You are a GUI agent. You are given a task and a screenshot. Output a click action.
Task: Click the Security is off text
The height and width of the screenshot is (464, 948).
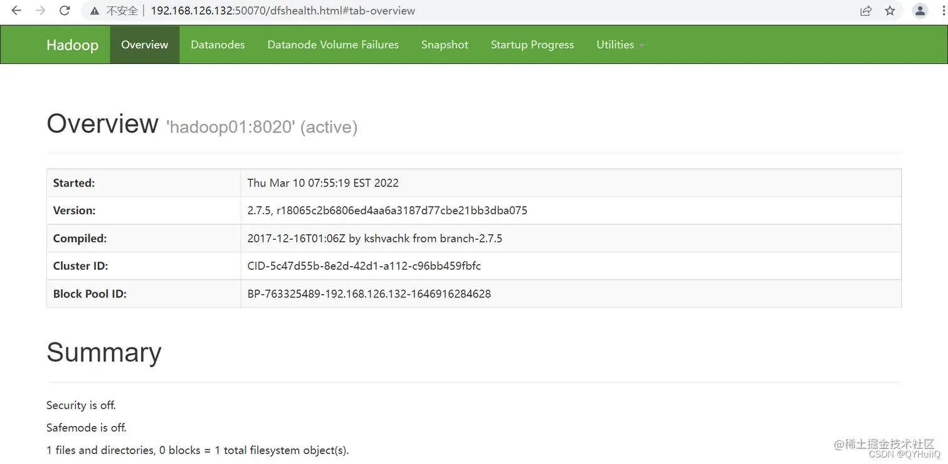[x=81, y=405]
